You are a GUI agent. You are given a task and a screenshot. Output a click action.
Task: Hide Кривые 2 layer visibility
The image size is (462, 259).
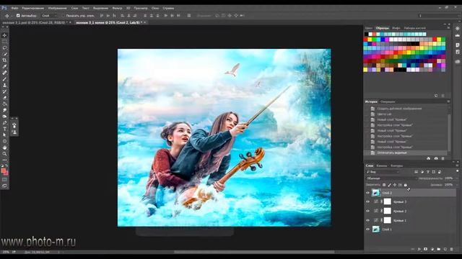pos(367,211)
